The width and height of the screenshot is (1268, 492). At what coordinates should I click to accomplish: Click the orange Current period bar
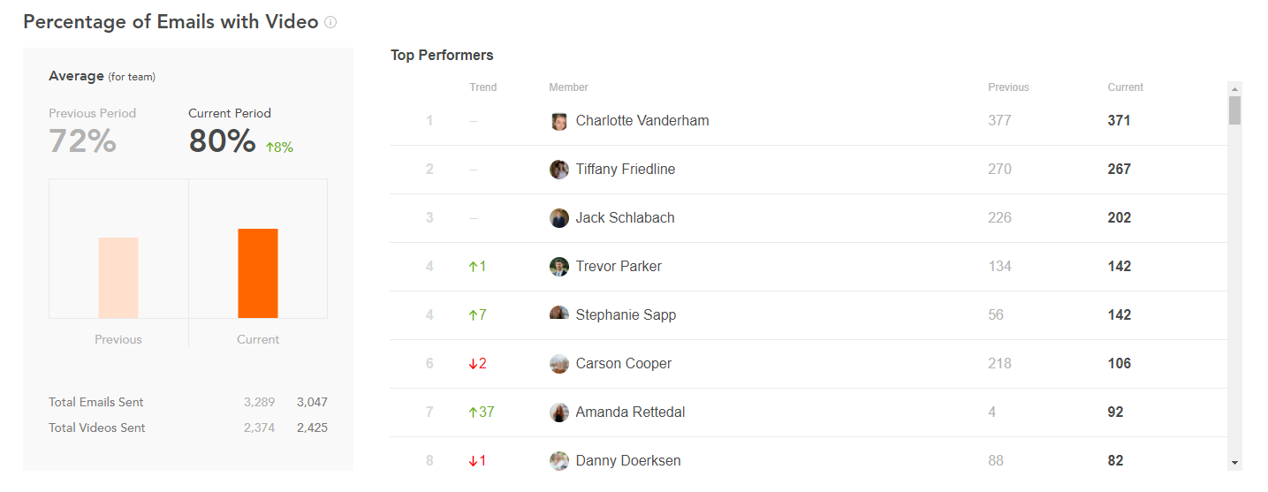click(258, 274)
